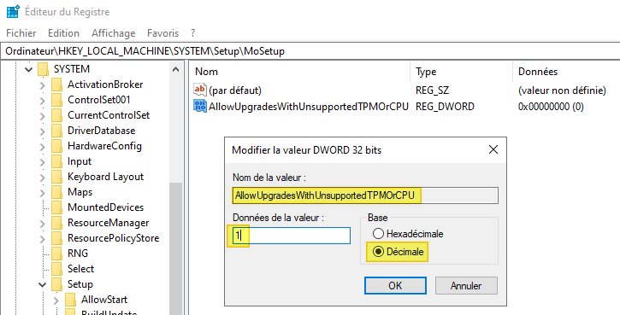620x315 pixels.
Task: Click the HardwareConfig folder icon
Action: (x=57, y=146)
